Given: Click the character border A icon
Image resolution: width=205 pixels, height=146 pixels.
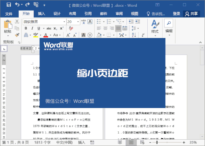Looking at the screenshot, I should tap(90, 21).
